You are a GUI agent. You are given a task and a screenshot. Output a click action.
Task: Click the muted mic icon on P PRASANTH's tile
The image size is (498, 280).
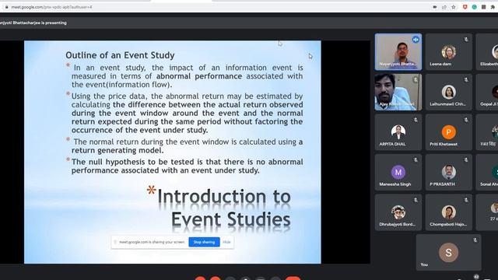click(x=466, y=159)
